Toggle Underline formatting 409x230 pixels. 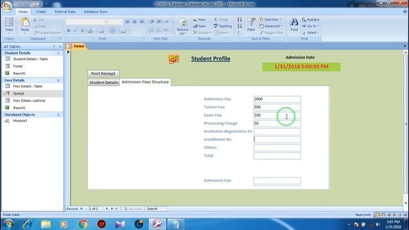(x=82, y=31)
